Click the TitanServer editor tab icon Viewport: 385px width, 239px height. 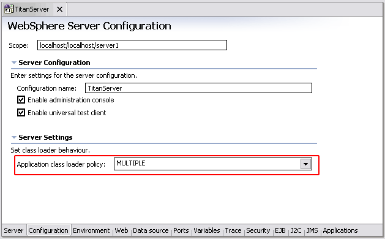pyautogui.click(x=9, y=9)
